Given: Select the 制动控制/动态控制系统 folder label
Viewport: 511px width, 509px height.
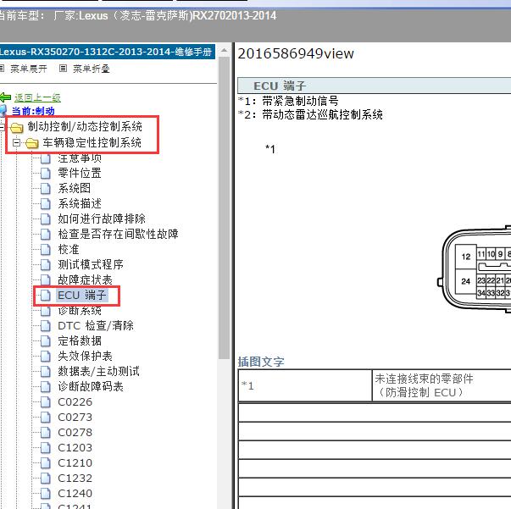Looking at the screenshot, I should click(x=85, y=126).
